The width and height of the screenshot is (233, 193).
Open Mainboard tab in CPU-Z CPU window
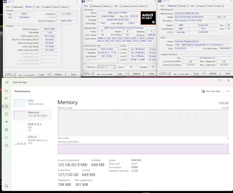click(x=96, y=6)
